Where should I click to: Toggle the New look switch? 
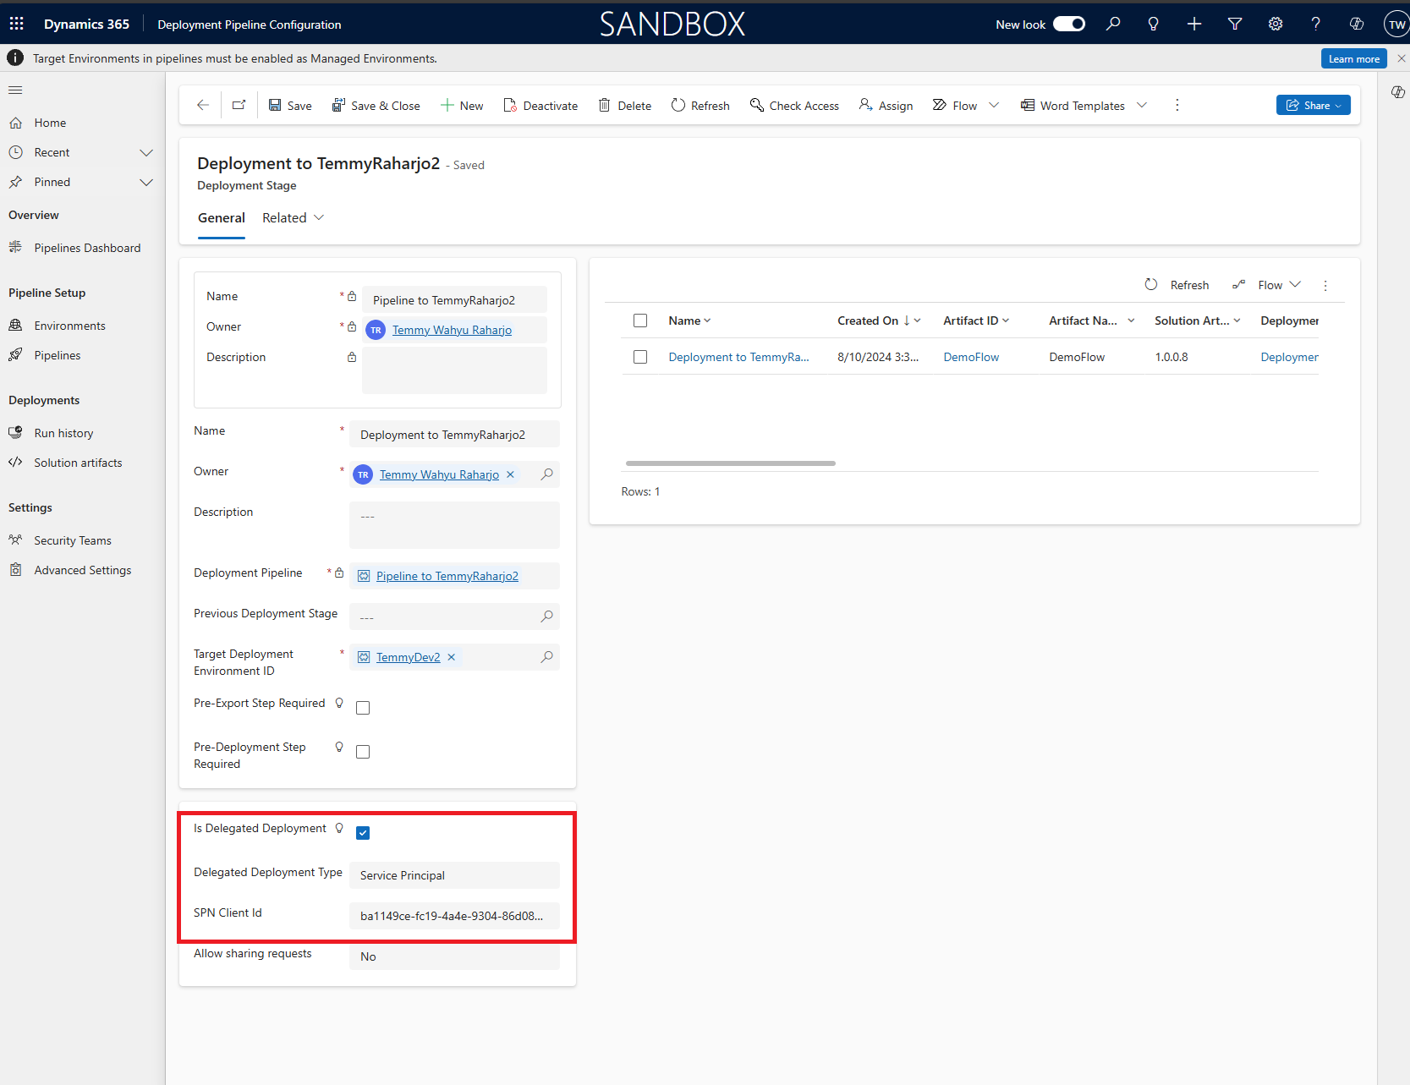point(1069,24)
